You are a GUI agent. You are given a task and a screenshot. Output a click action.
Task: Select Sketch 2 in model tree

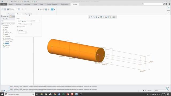pos(7,43)
